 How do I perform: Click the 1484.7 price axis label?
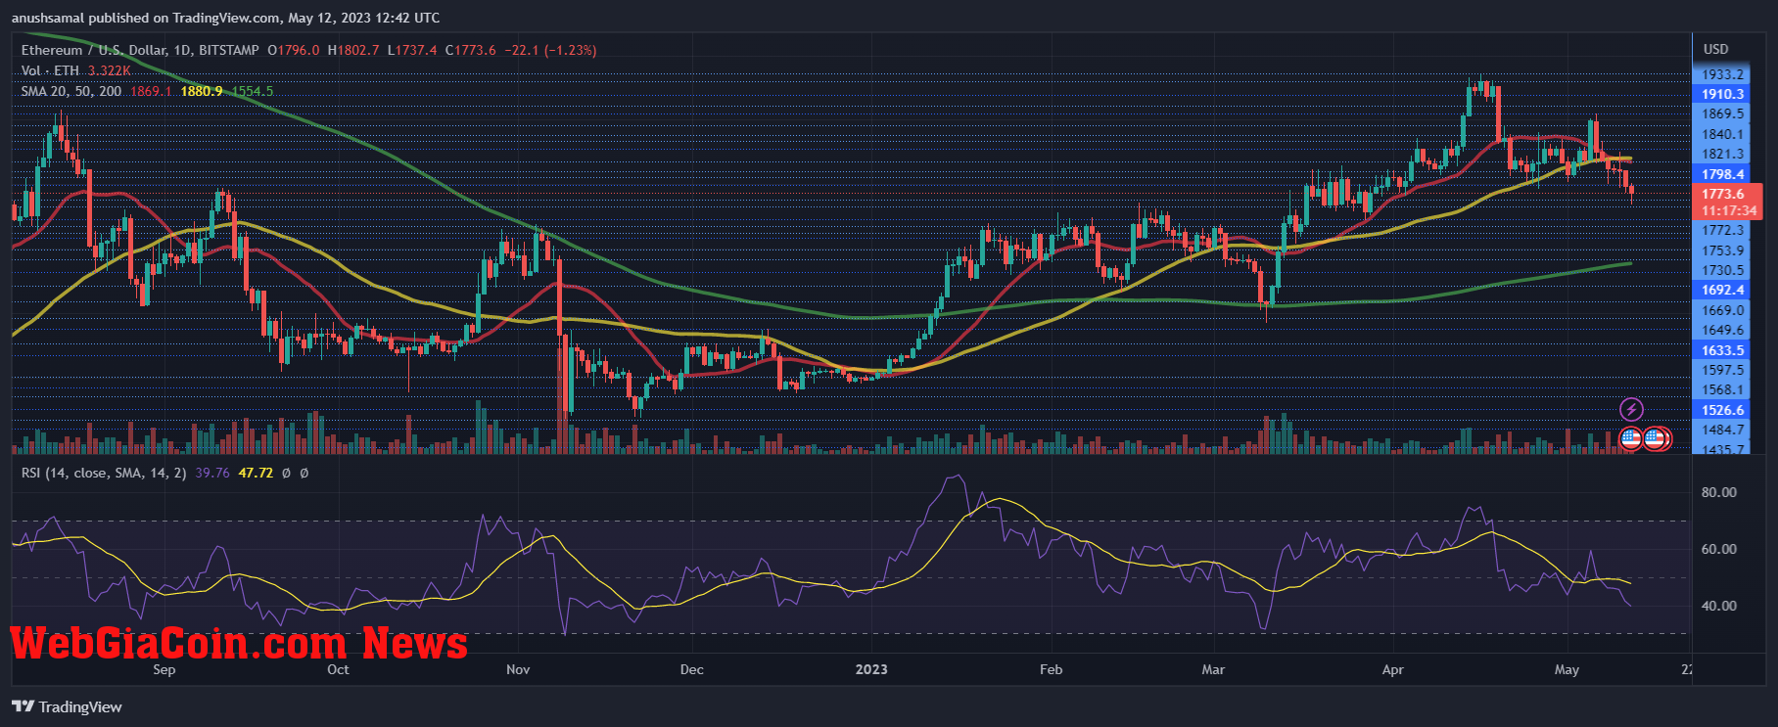click(x=1723, y=430)
